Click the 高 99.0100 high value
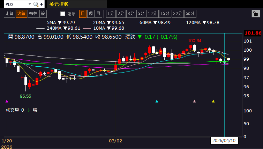Screen dimensions: 263x149 50,37
